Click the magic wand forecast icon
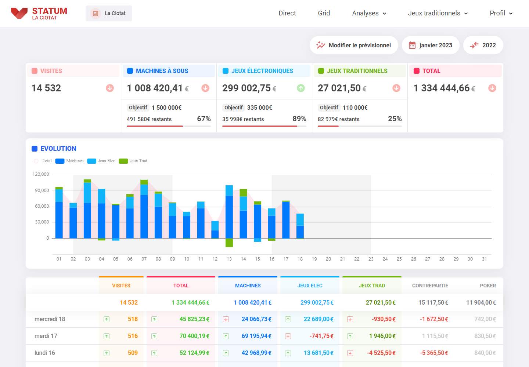The image size is (529, 367). click(x=321, y=45)
